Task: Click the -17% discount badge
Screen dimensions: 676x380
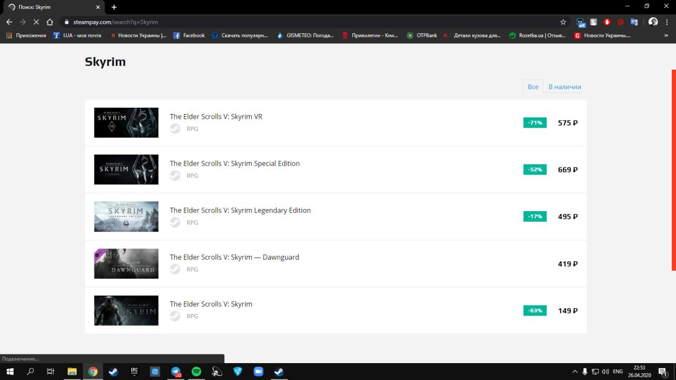Action: click(x=535, y=216)
